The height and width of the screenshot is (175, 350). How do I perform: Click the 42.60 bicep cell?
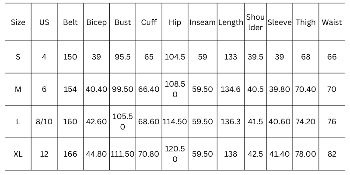[x=96, y=122]
